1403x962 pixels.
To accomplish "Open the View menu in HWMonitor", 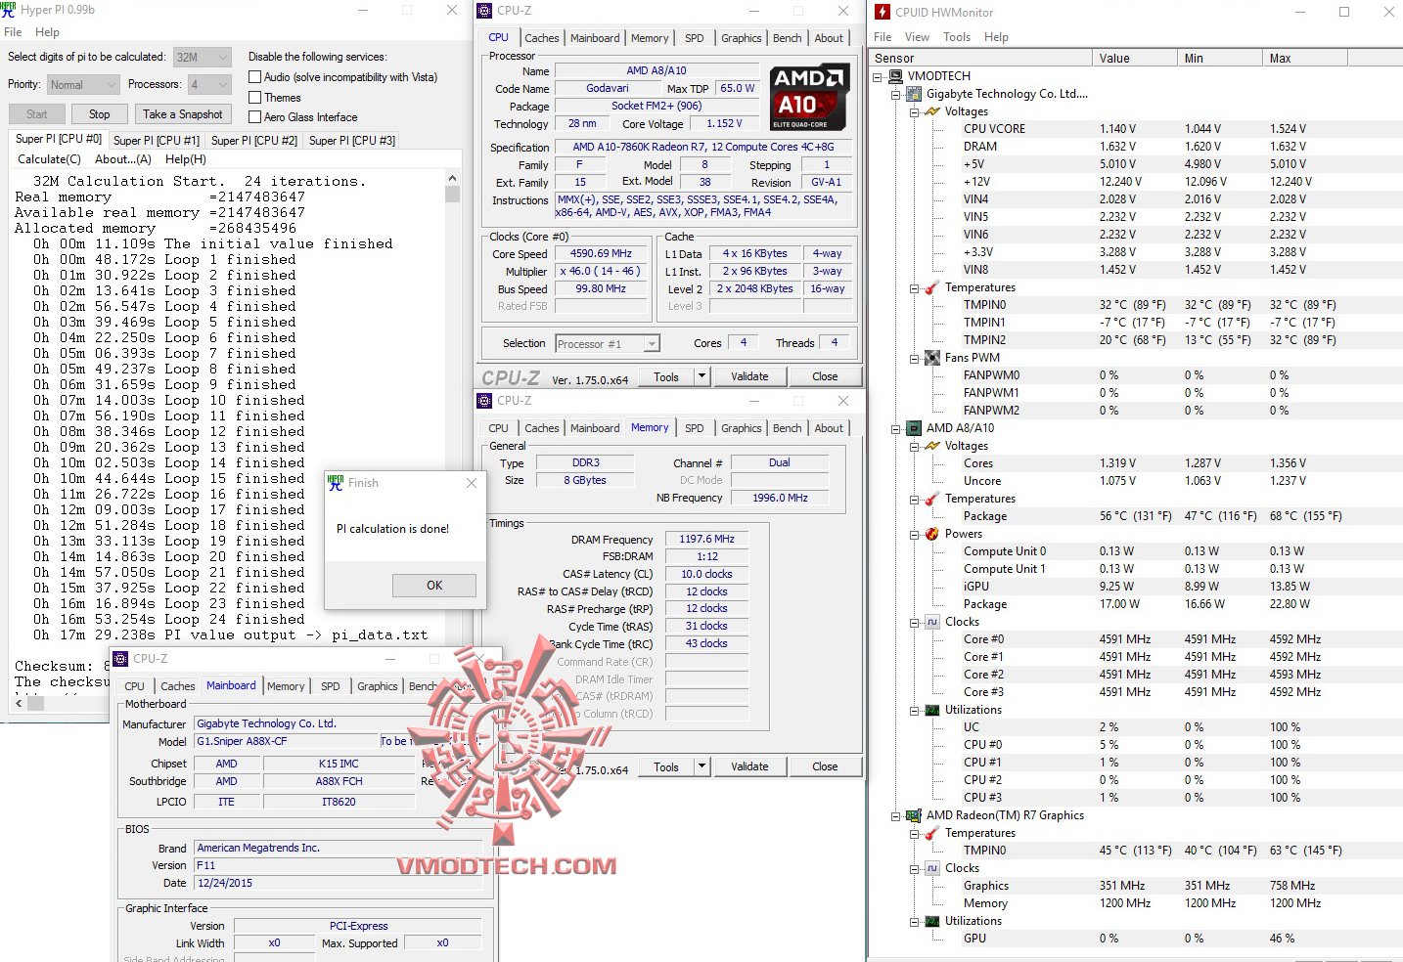I will [x=917, y=37].
